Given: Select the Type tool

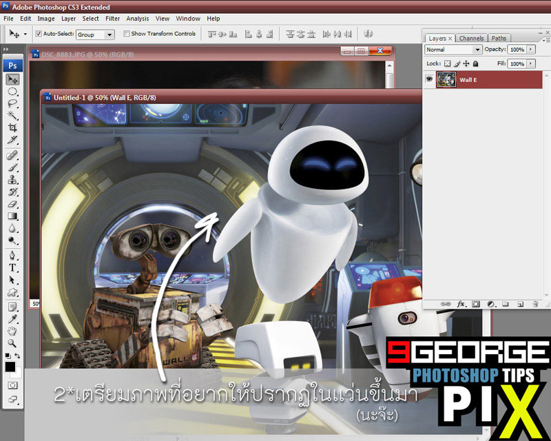Looking at the screenshot, I should 12,267.
